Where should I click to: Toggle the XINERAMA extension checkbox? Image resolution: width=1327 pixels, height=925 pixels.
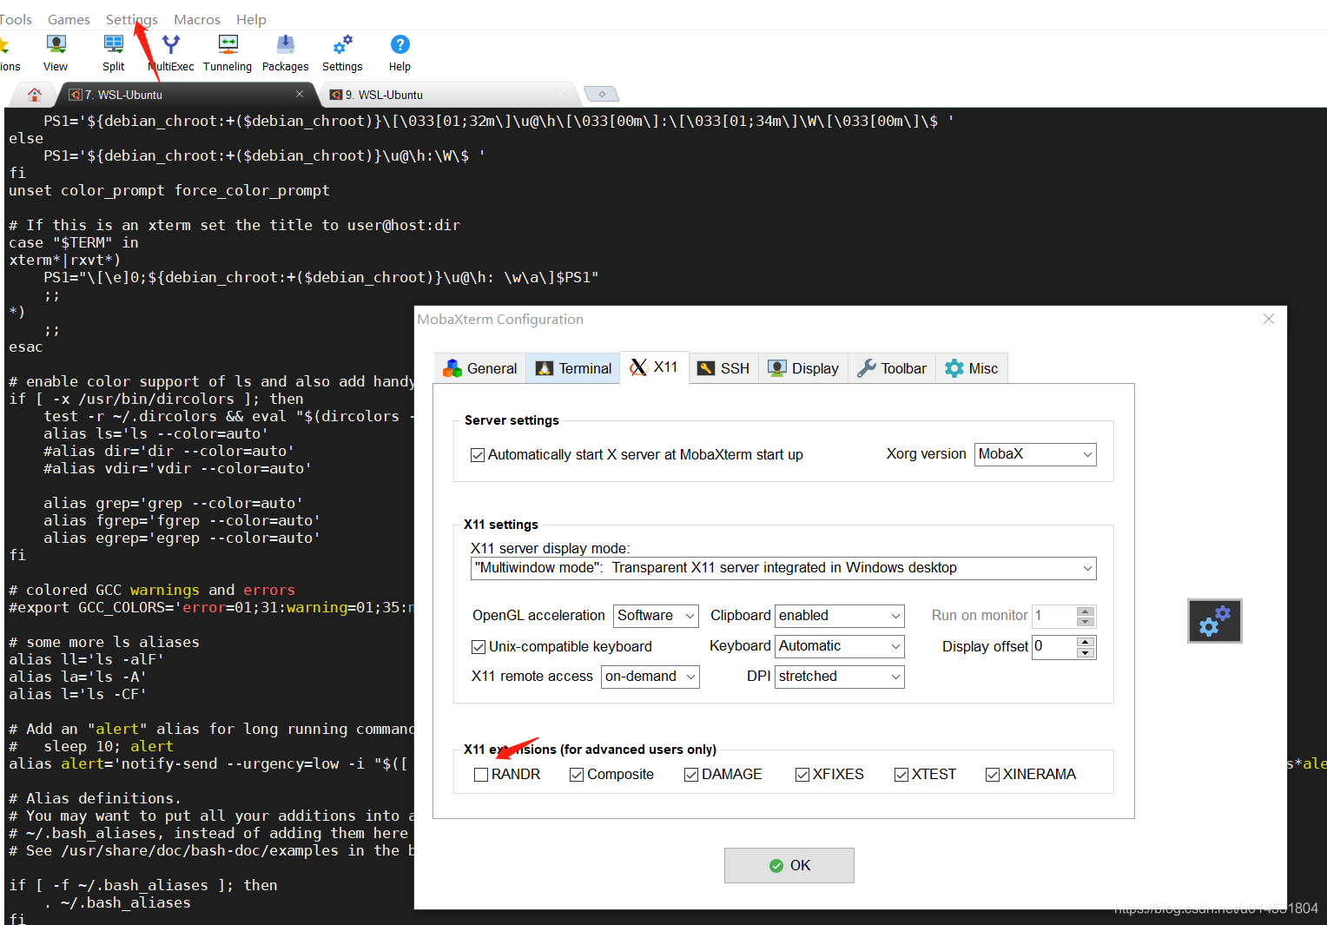pos(993,775)
